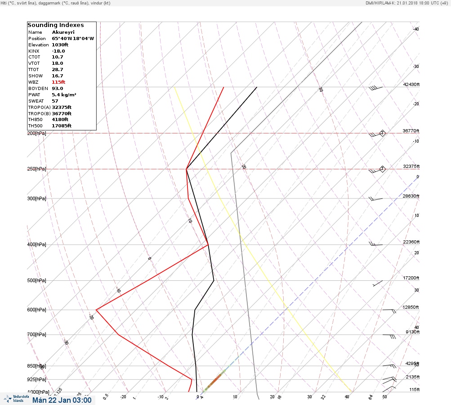Select the SHOW value 16.7
The image size is (451, 405).
[58, 76]
